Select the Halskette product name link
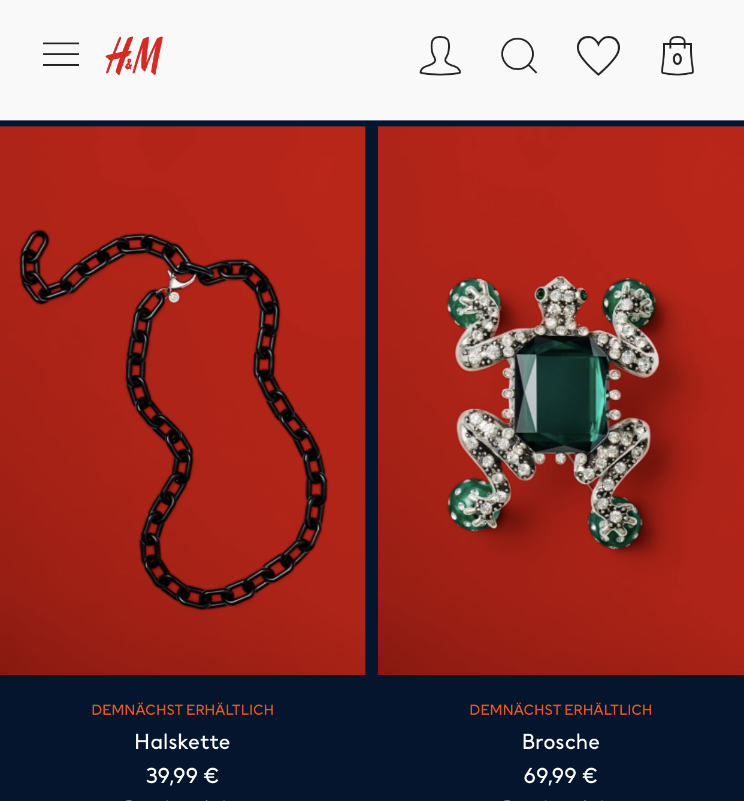This screenshot has height=801, width=744. point(183,742)
